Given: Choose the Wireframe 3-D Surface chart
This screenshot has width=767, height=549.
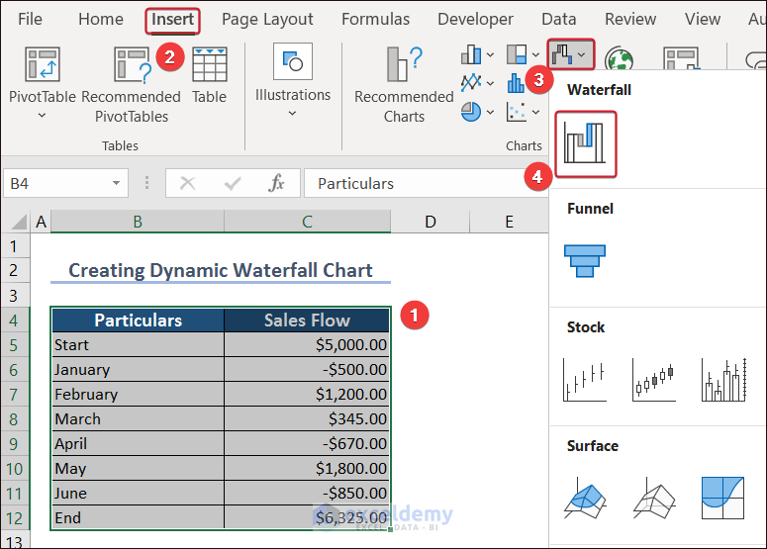Looking at the screenshot, I should pyautogui.click(x=653, y=498).
